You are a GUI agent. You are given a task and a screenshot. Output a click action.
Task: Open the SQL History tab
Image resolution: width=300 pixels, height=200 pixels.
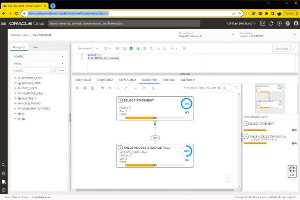tap(187, 80)
